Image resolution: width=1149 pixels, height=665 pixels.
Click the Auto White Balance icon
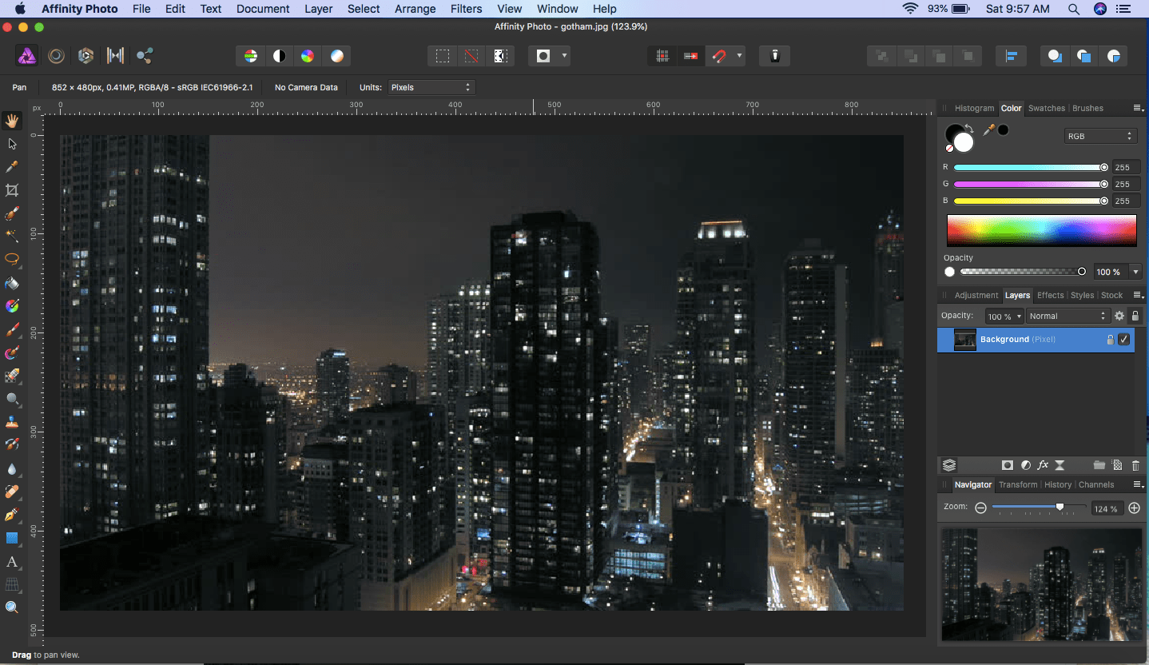338,56
